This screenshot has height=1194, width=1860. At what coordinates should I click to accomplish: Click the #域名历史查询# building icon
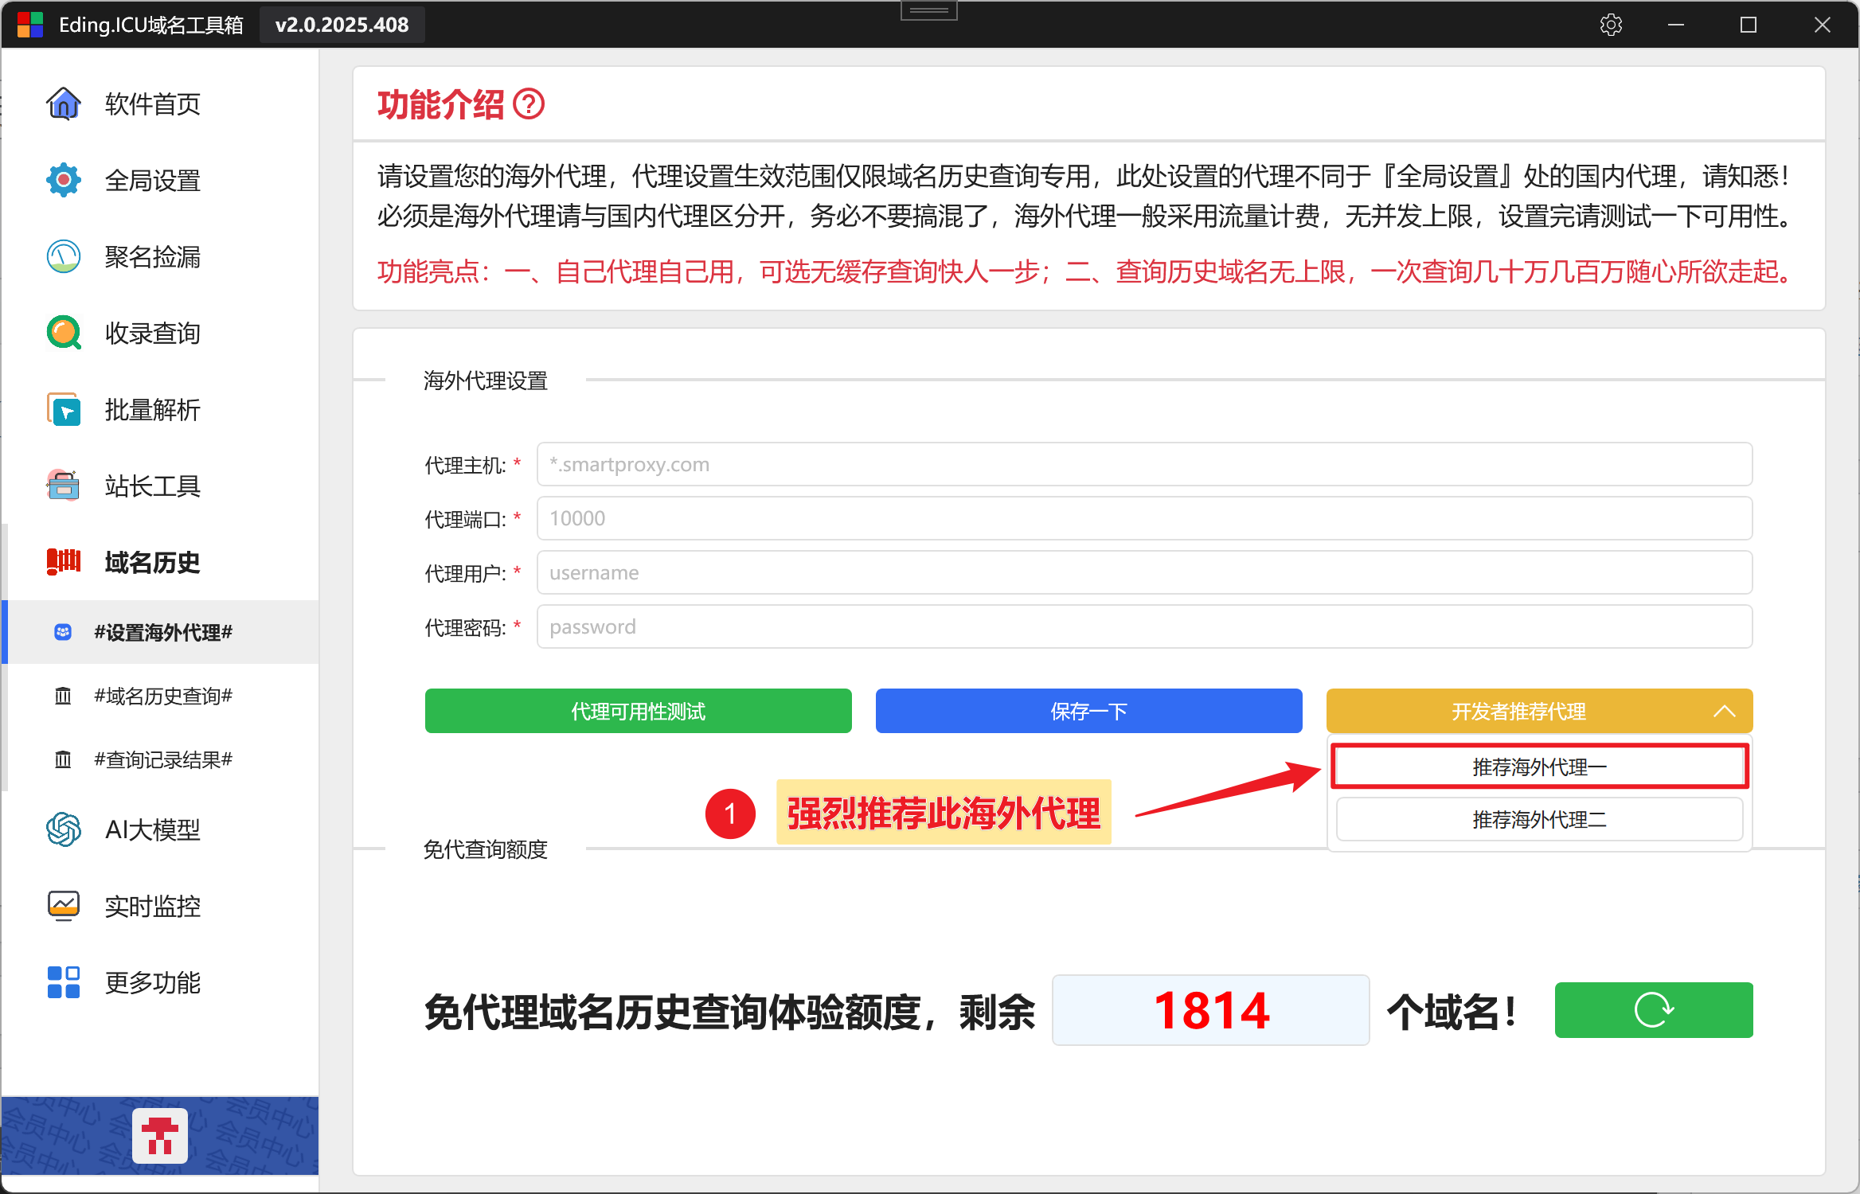(x=63, y=696)
